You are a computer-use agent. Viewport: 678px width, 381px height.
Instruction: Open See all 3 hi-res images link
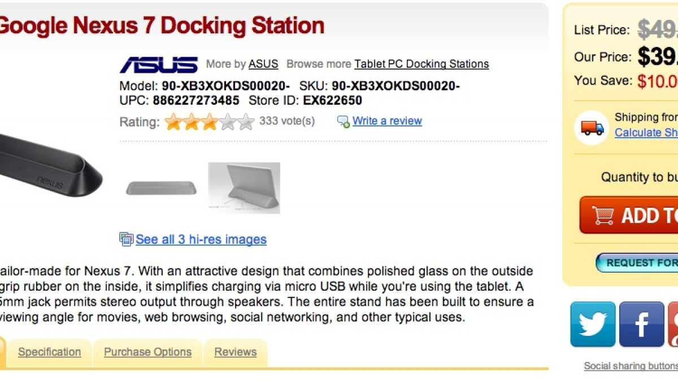coord(201,239)
